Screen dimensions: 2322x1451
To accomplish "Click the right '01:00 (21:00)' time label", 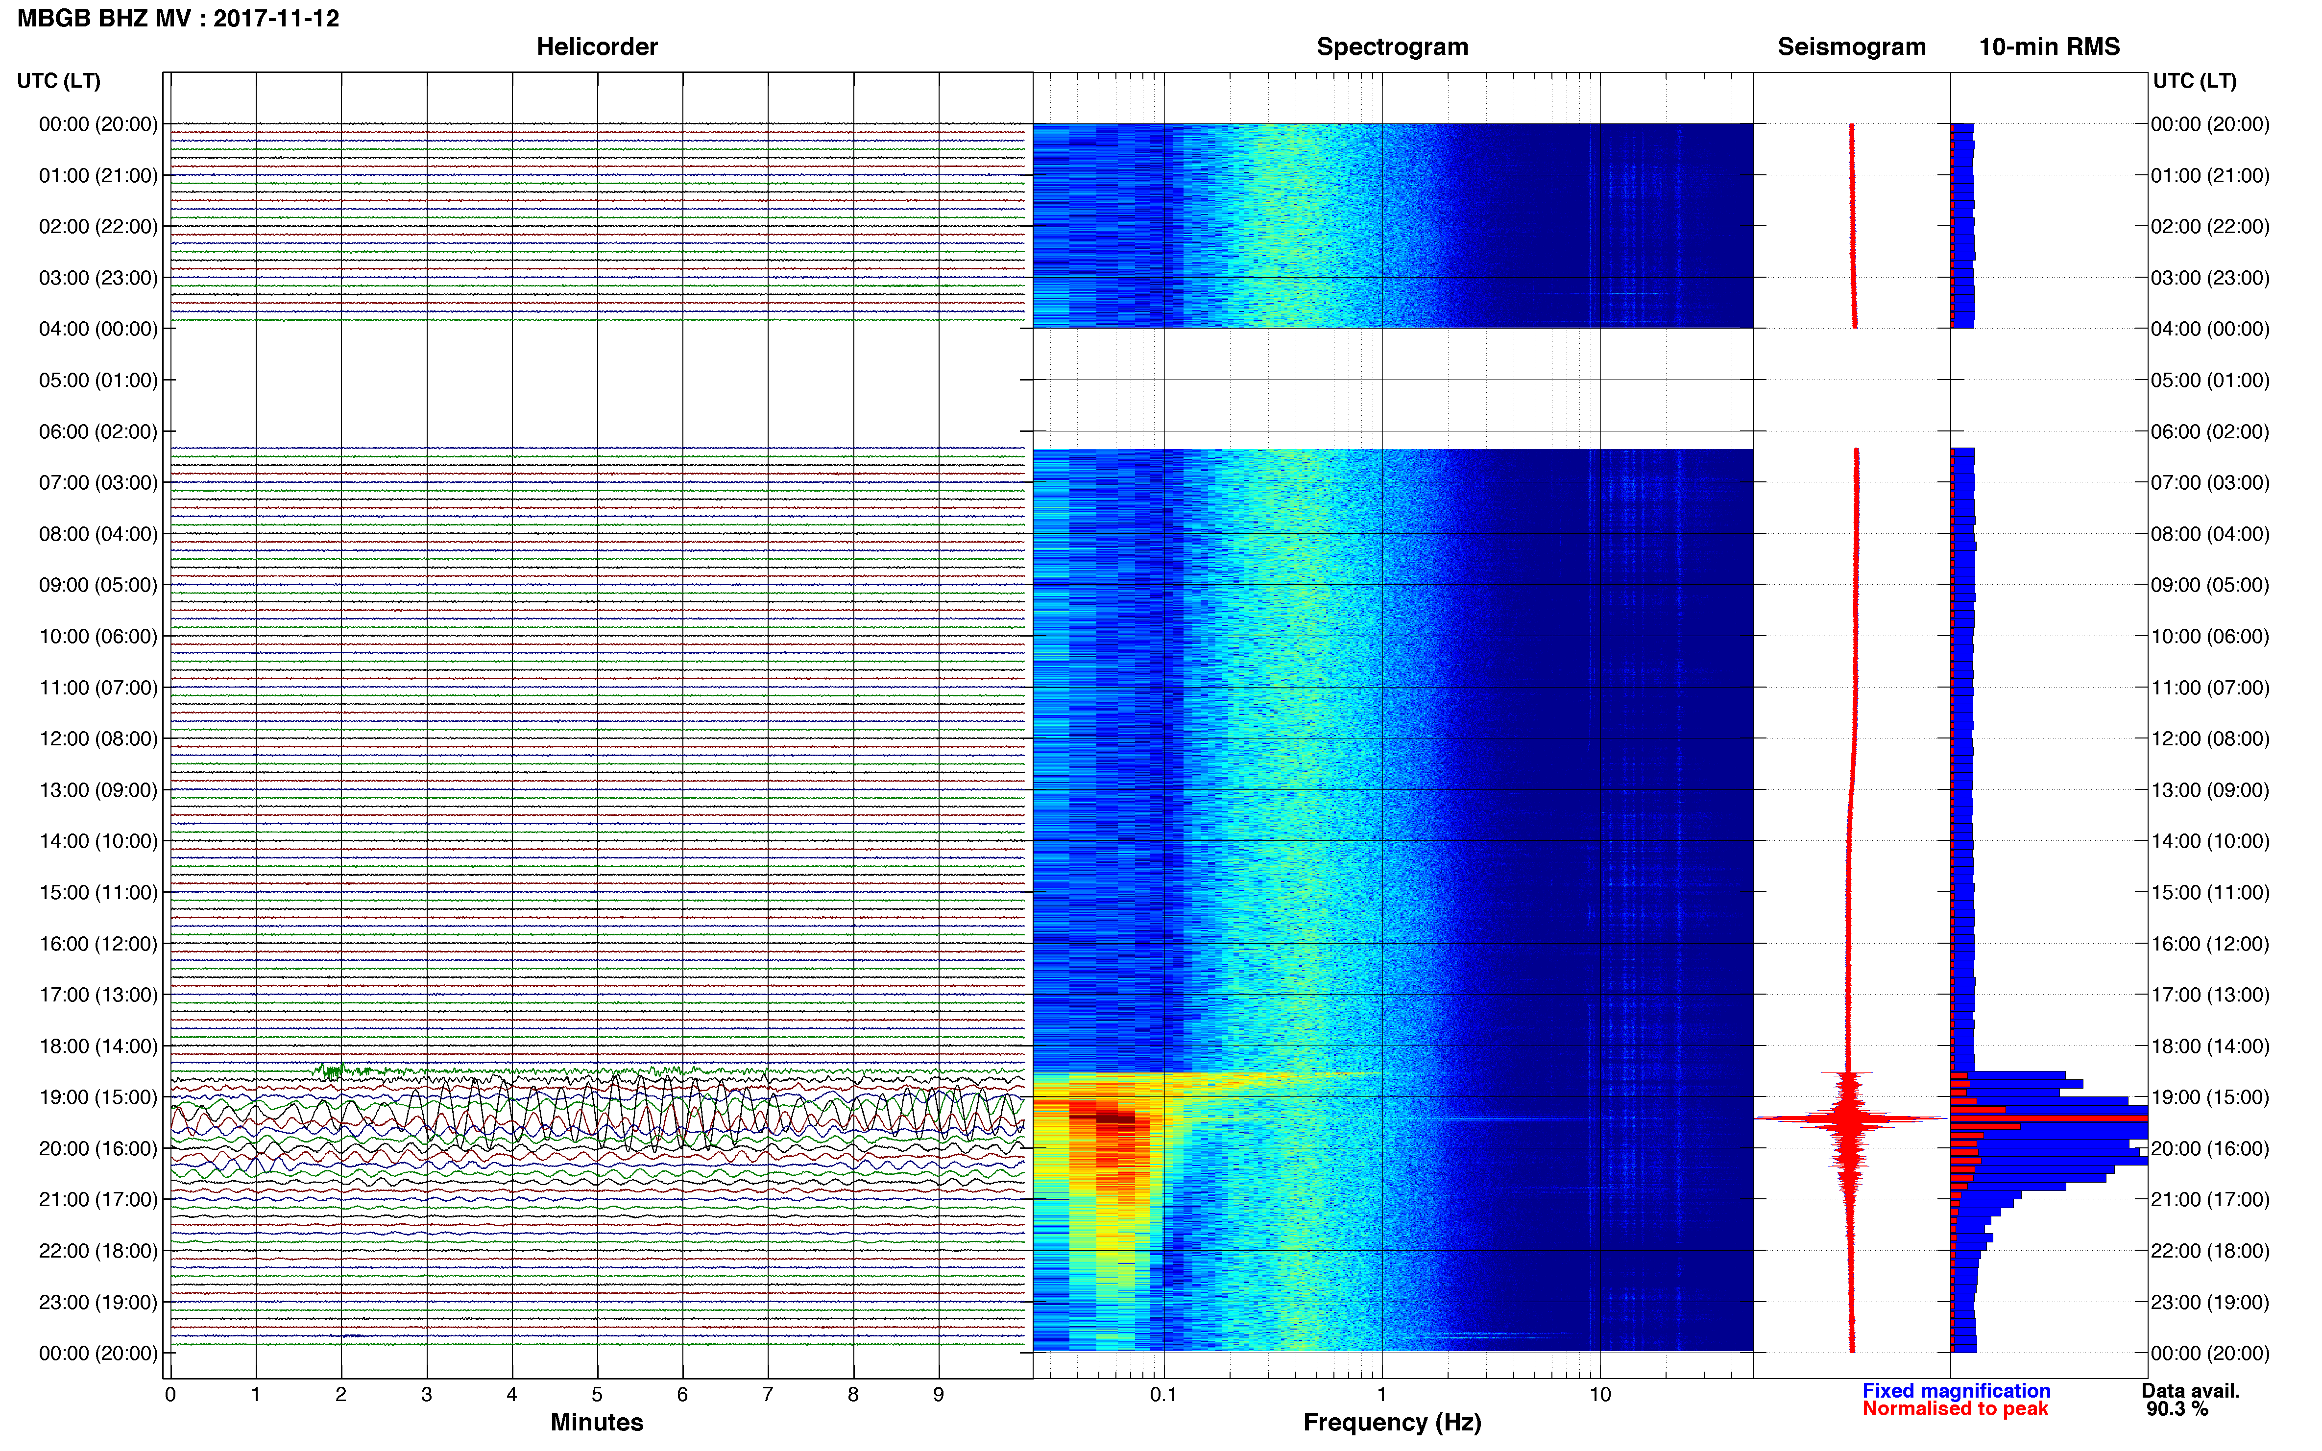I will pyautogui.click(x=2210, y=176).
